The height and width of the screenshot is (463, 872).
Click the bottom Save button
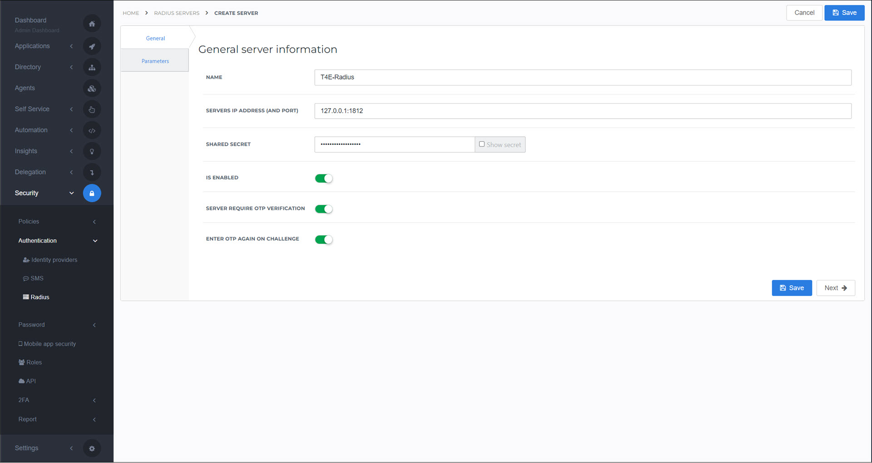point(792,288)
